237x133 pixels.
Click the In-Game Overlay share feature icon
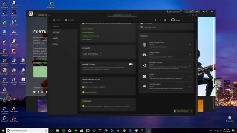pos(144,66)
